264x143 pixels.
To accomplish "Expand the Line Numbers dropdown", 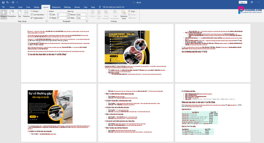I will click(38, 15).
